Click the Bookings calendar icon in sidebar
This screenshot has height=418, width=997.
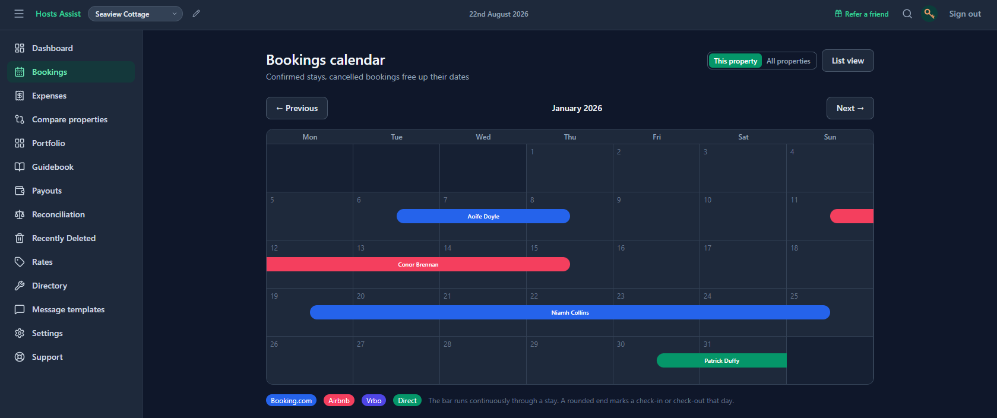[20, 72]
